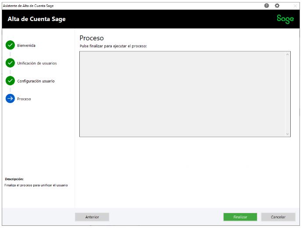Click the scrollbar down arrow in log box
This screenshot has height=228, width=303.
tap(287, 134)
